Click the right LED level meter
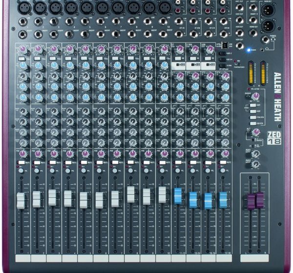 (x=263, y=73)
